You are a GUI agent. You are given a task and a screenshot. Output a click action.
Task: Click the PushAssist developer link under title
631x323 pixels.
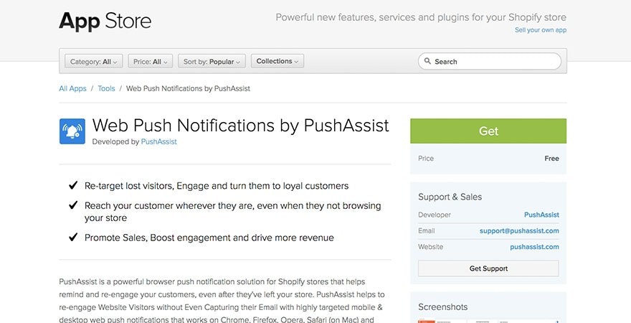coord(158,142)
